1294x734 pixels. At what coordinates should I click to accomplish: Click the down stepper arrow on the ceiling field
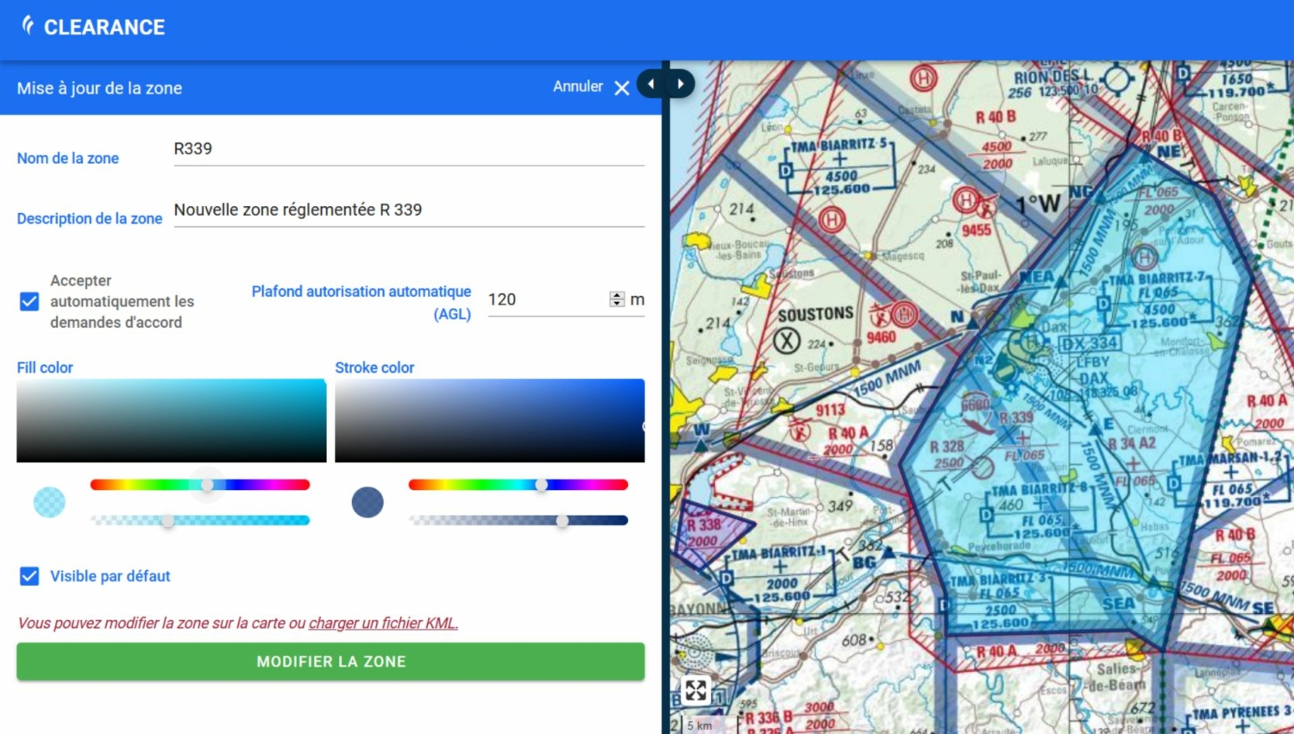[616, 304]
